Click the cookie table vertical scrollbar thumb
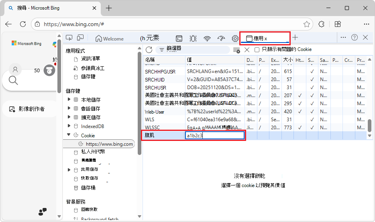 click(369, 125)
